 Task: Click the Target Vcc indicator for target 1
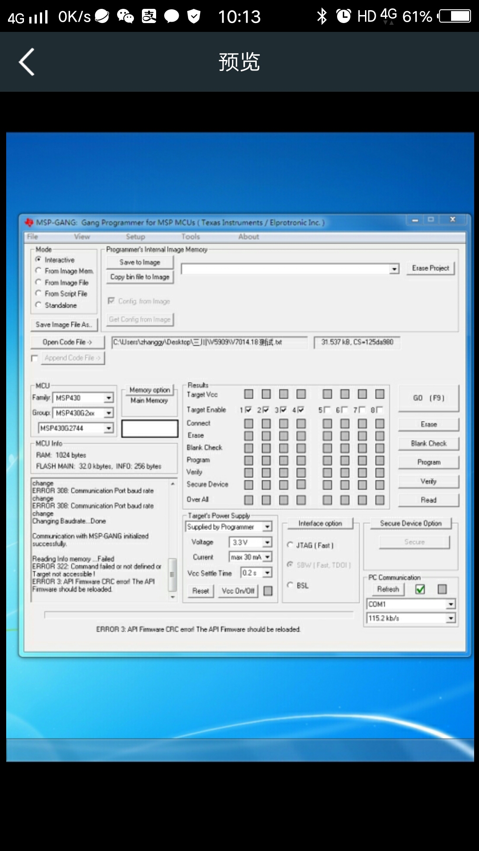249,394
